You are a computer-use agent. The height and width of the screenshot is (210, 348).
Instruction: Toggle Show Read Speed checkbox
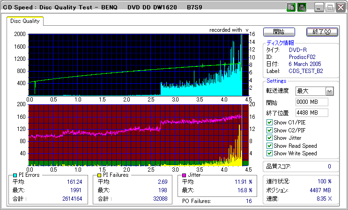[269, 146]
